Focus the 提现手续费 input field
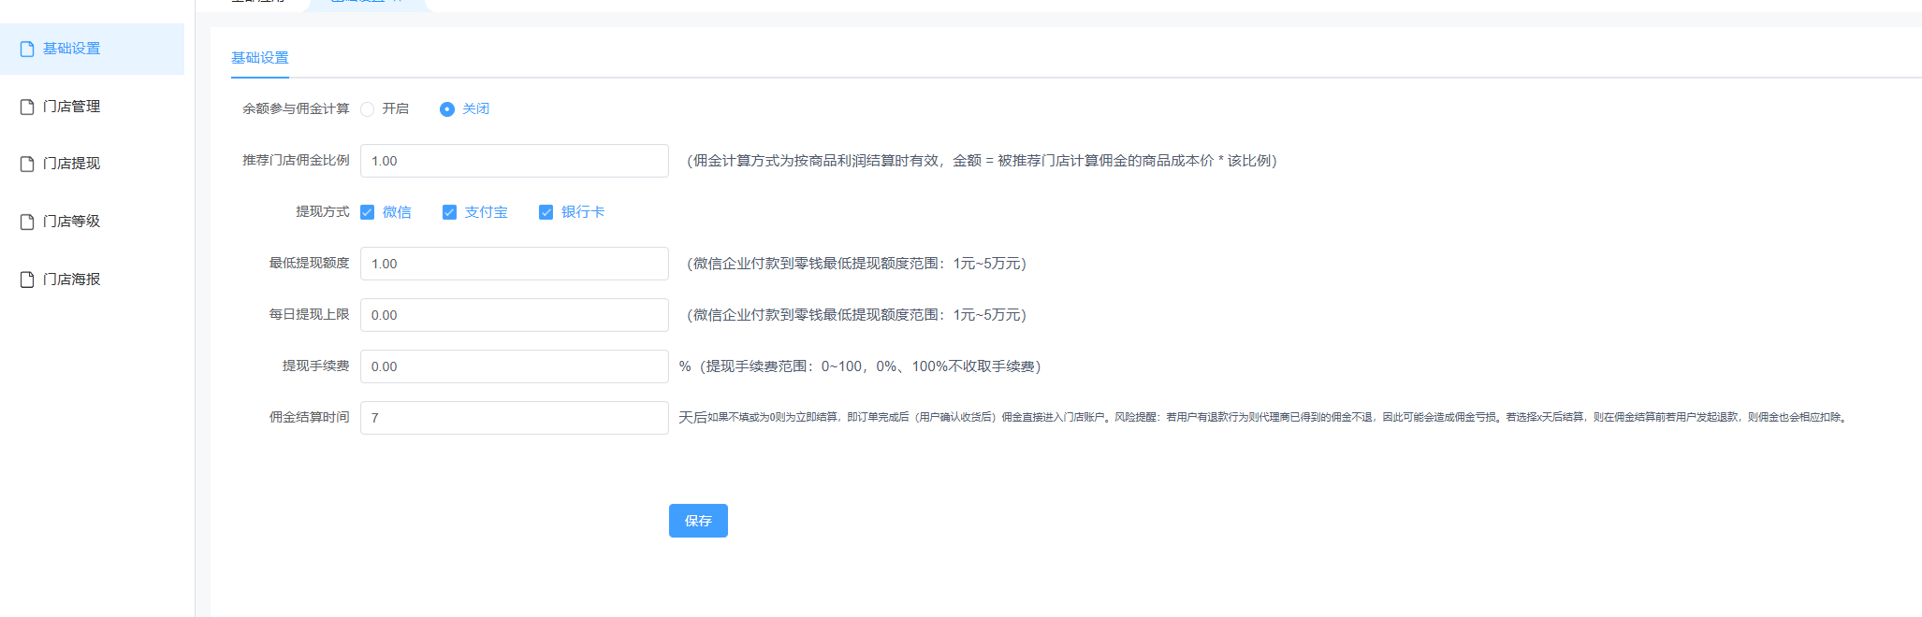Viewport: 1922px width, 617px height. click(515, 366)
